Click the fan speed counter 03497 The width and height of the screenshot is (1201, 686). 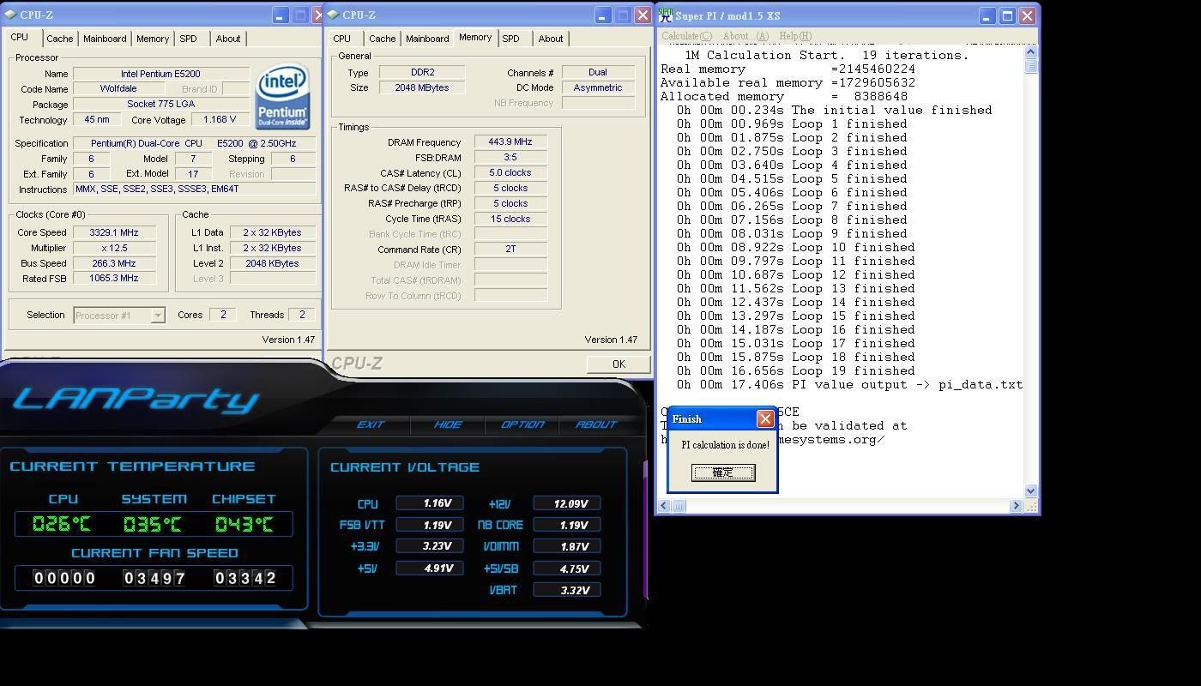(x=154, y=578)
